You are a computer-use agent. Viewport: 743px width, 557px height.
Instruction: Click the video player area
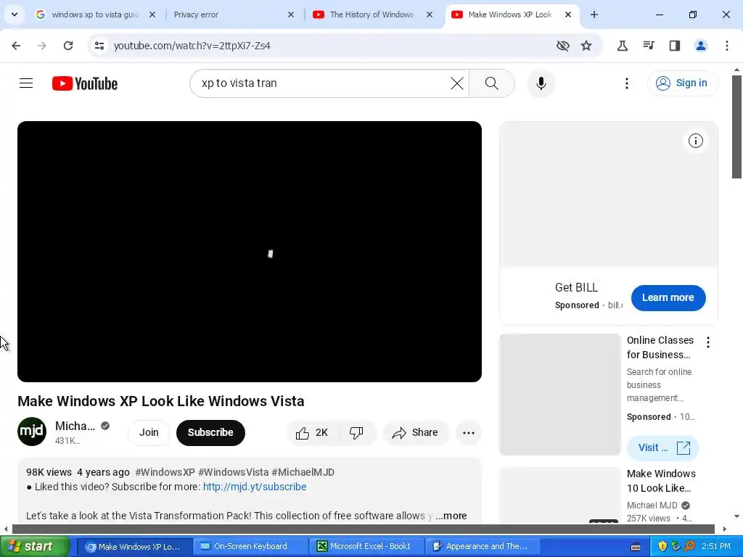pyautogui.click(x=250, y=252)
